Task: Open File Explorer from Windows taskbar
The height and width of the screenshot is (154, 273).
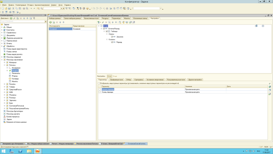Action: 29,151
